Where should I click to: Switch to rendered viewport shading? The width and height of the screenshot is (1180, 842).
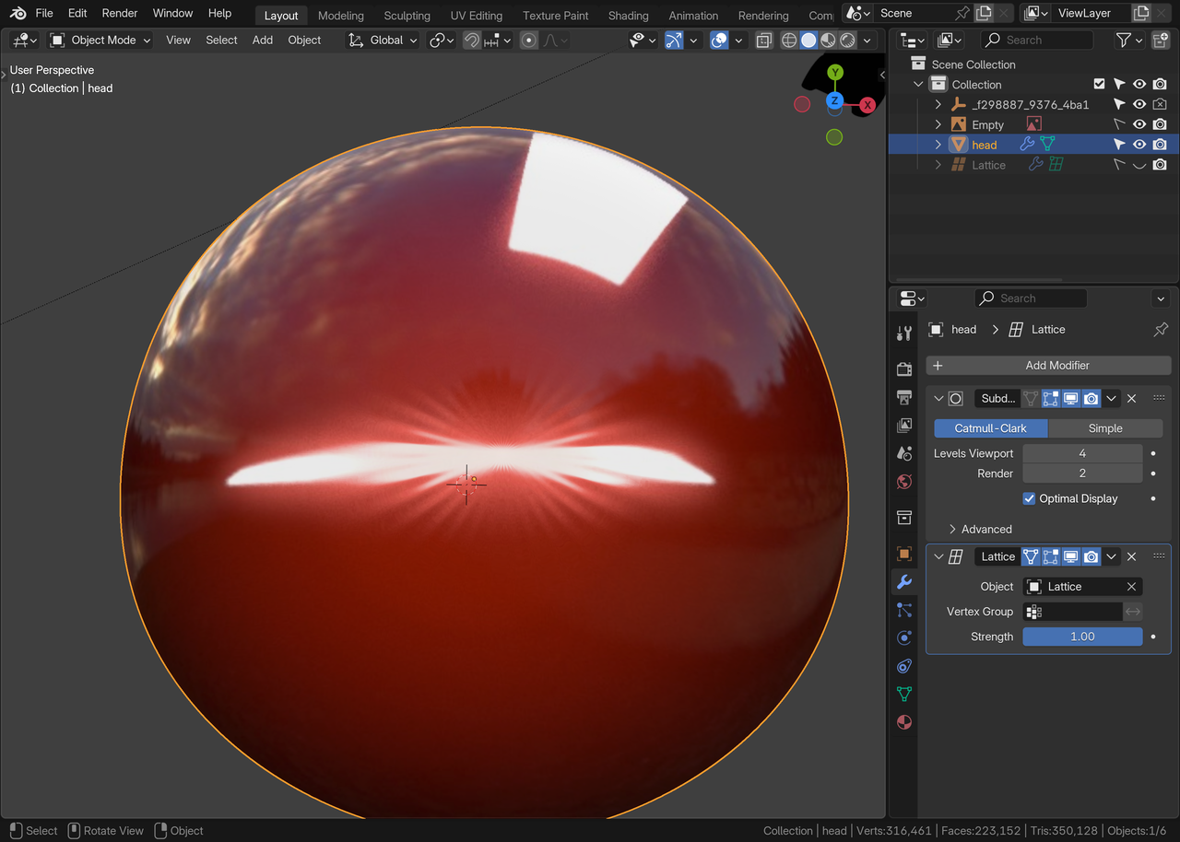click(x=847, y=41)
